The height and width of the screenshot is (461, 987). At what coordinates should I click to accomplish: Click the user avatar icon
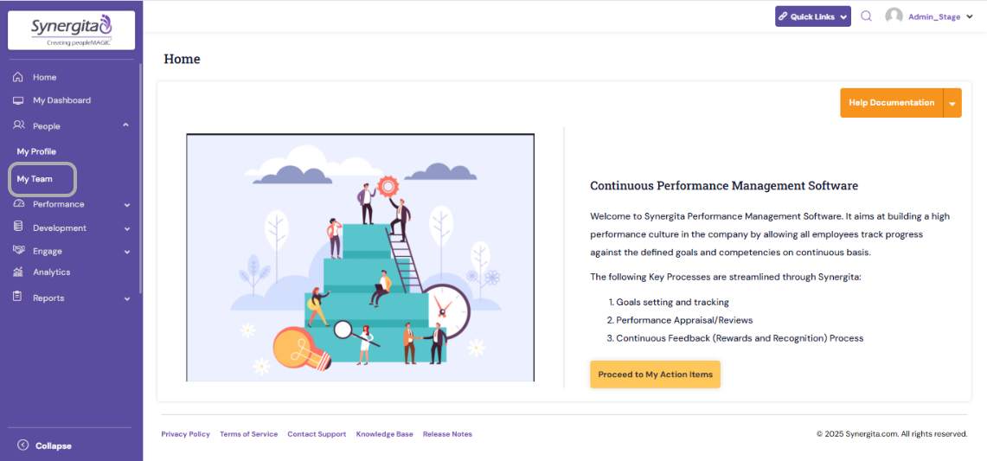click(x=894, y=16)
